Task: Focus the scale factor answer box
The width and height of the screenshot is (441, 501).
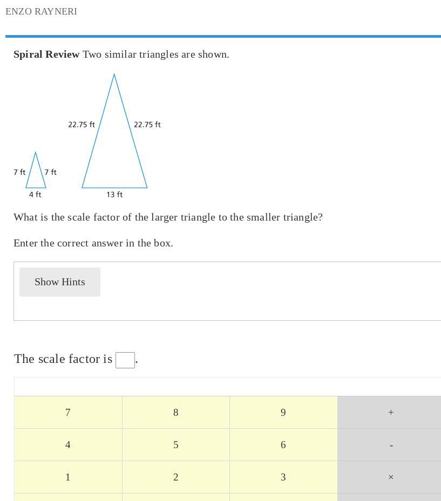Action: tap(125, 360)
